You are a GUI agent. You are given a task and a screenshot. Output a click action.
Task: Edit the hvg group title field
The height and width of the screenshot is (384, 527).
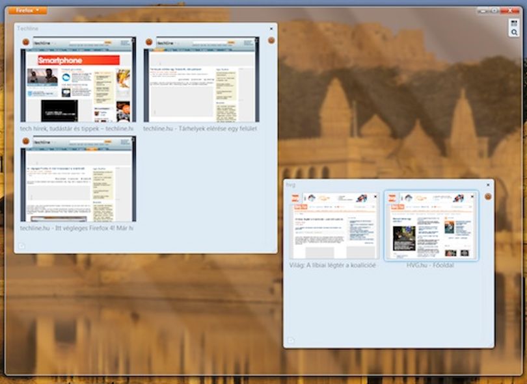coord(384,185)
